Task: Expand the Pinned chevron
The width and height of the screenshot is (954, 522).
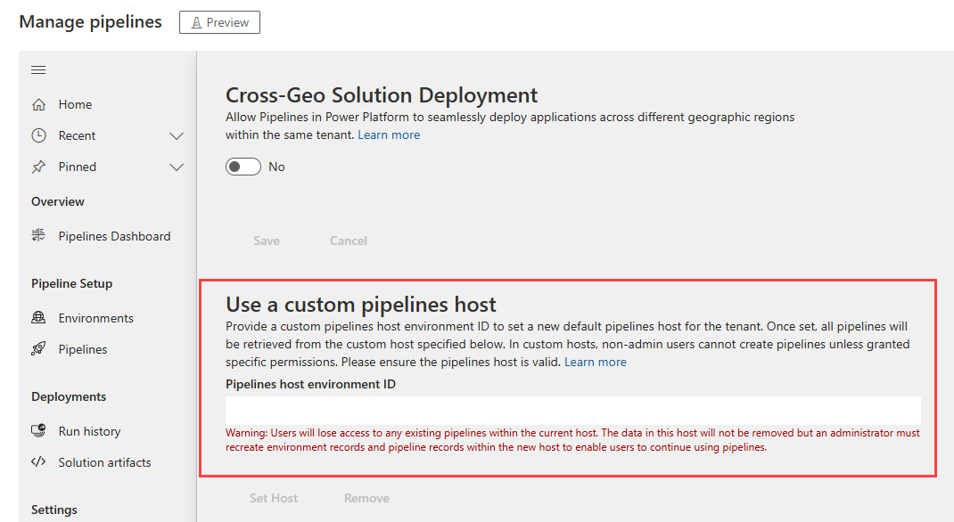Action: point(177,167)
